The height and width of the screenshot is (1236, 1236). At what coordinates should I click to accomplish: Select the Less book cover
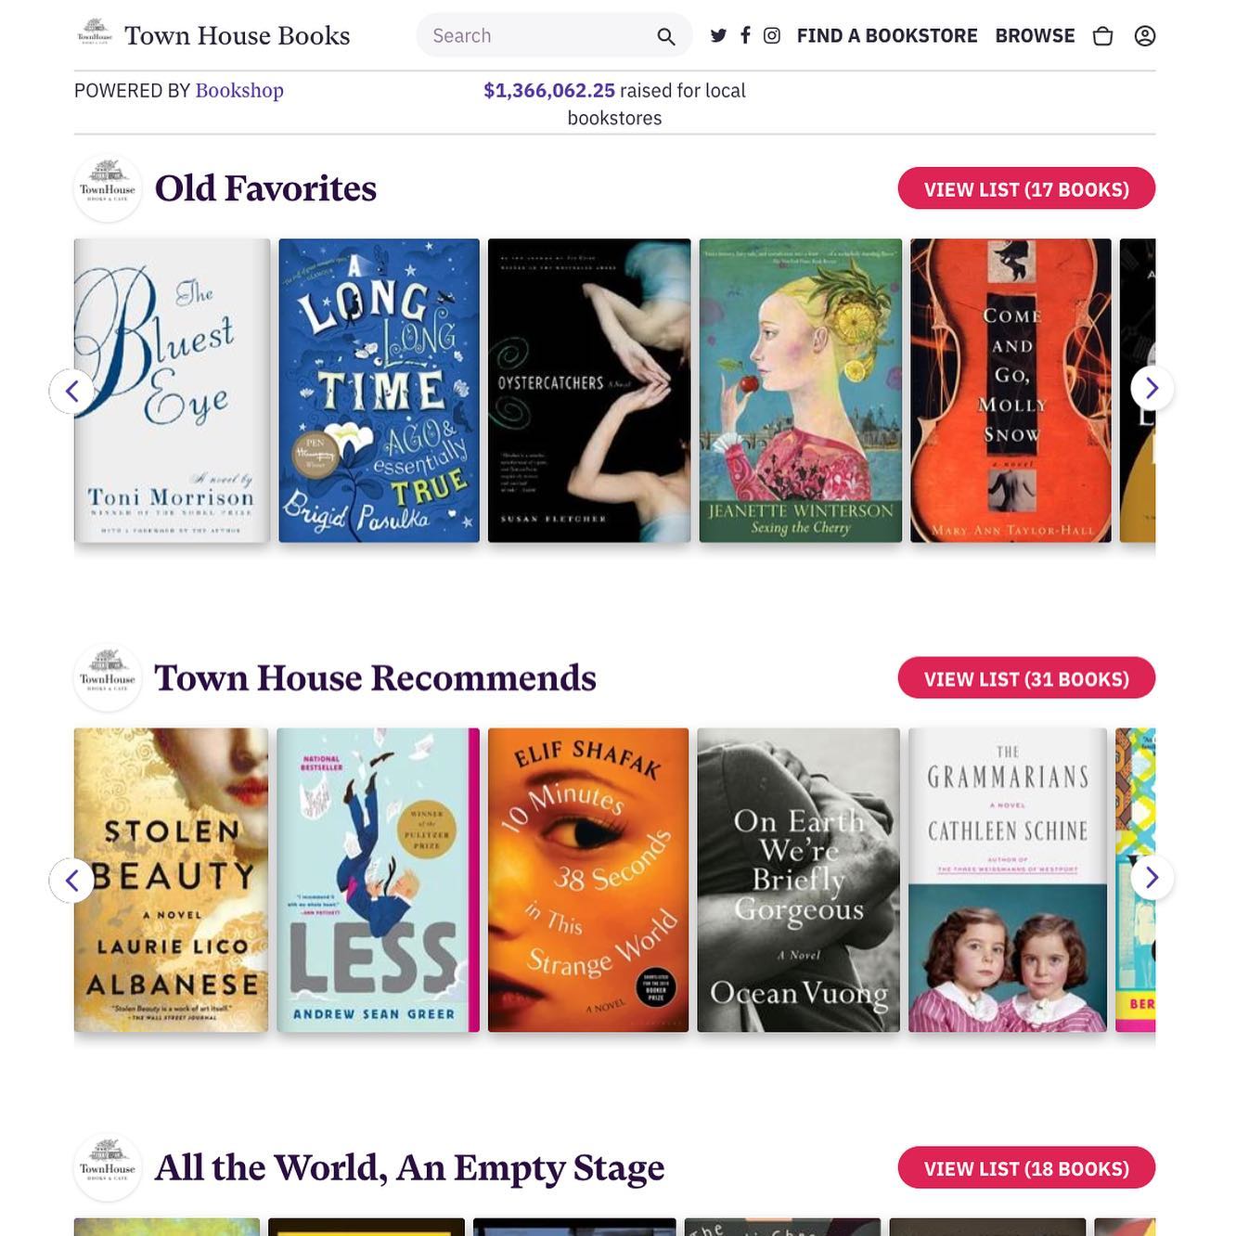[378, 880]
